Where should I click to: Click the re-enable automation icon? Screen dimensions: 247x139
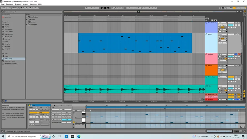118,8
